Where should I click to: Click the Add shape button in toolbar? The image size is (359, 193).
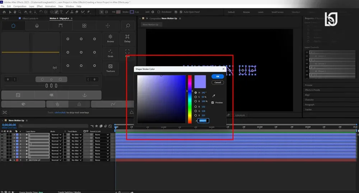(153, 12)
